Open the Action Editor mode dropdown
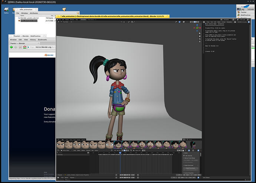This screenshot has width=256, height=183. pos(66,150)
